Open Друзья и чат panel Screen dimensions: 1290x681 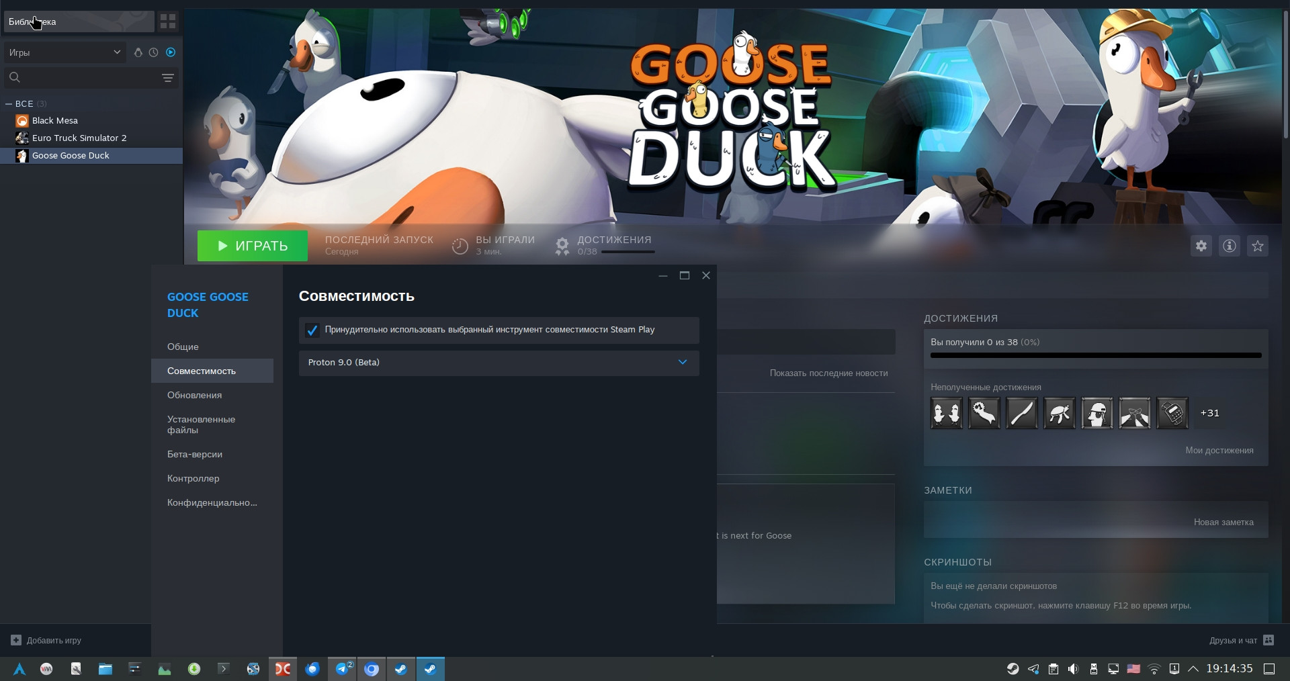click(1241, 641)
